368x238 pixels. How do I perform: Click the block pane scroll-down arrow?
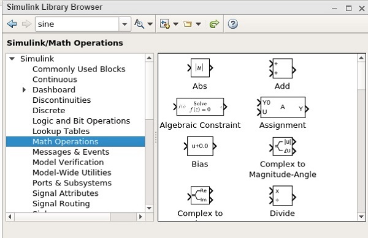[x=361, y=217]
